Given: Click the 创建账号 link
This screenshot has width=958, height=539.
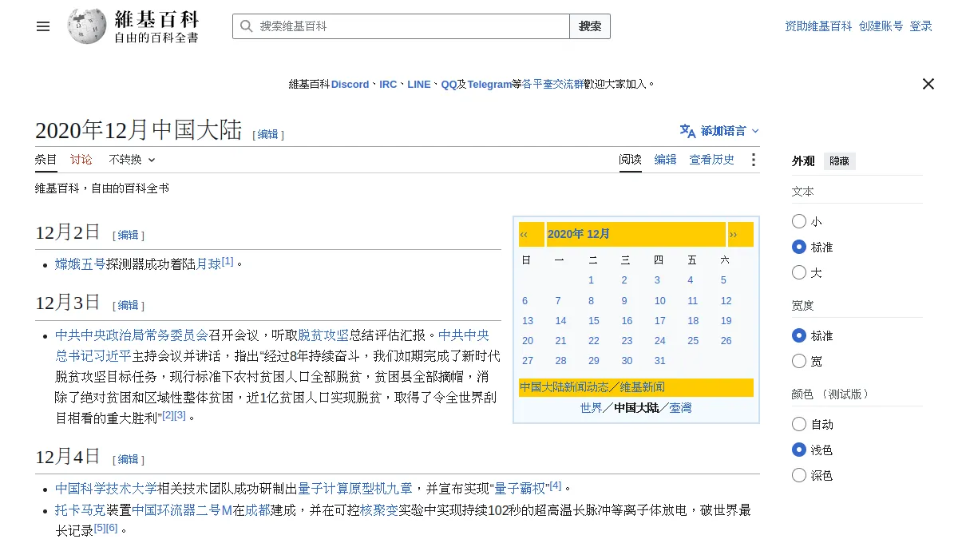Looking at the screenshot, I should (x=881, y=26).
